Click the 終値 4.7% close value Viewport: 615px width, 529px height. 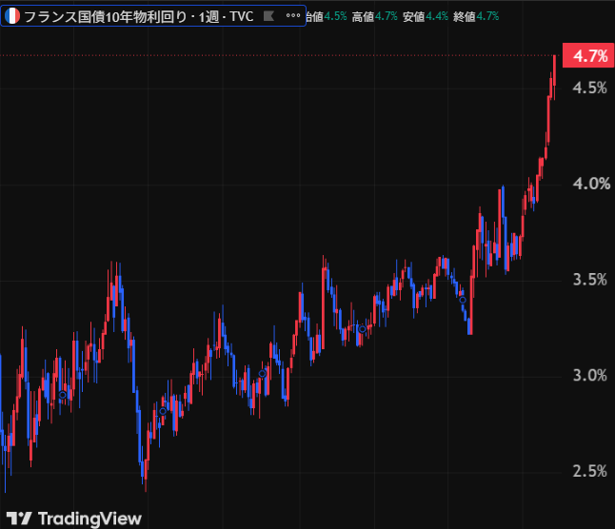[476, 16]
